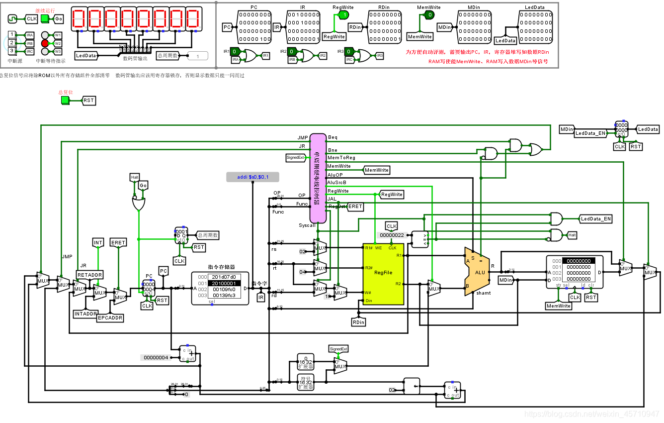
Task: Select the OR gate driving IR2
Action: coord(307,56)
